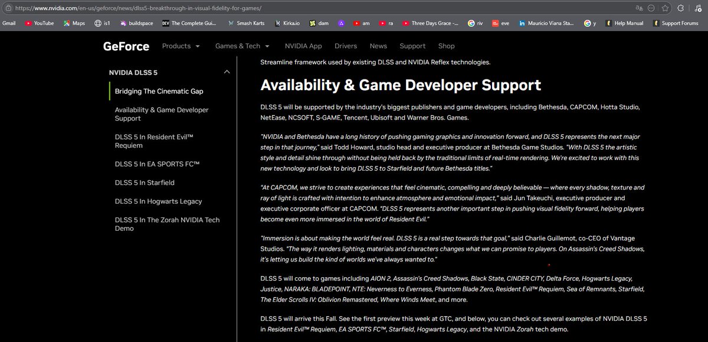Open the dam bookmark

pyautogui.click(x=319, y=23)
